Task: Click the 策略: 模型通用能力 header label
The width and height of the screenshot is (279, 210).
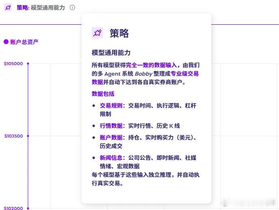Action: [x=41, y=8]
